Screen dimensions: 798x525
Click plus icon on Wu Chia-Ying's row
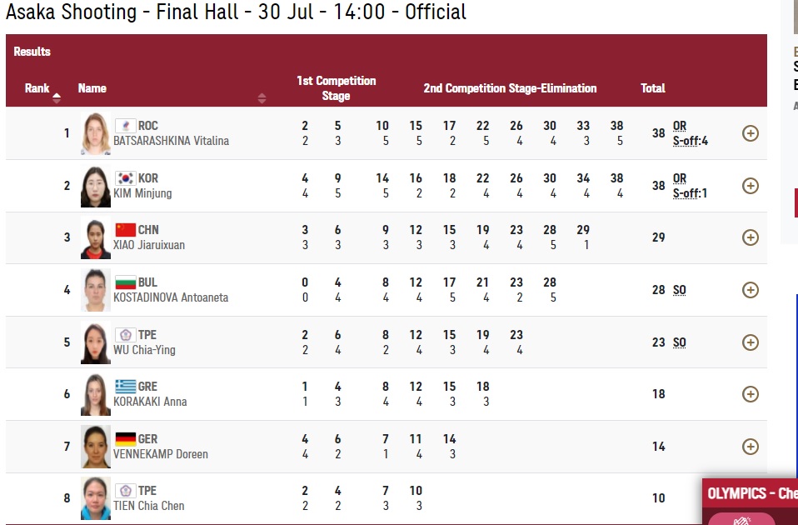750,342
